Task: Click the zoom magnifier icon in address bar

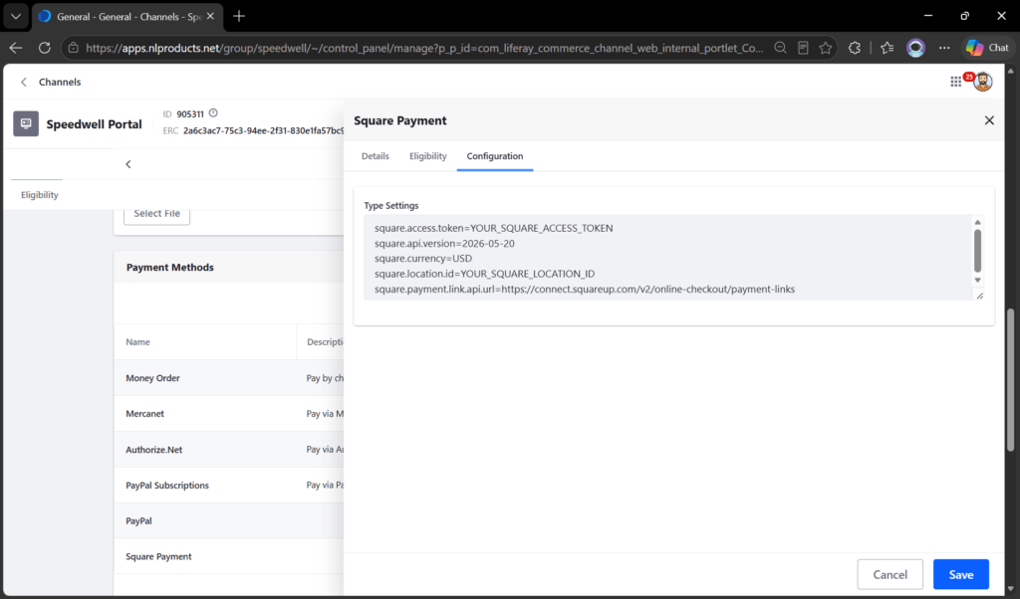Action: (x=780, y=48)
